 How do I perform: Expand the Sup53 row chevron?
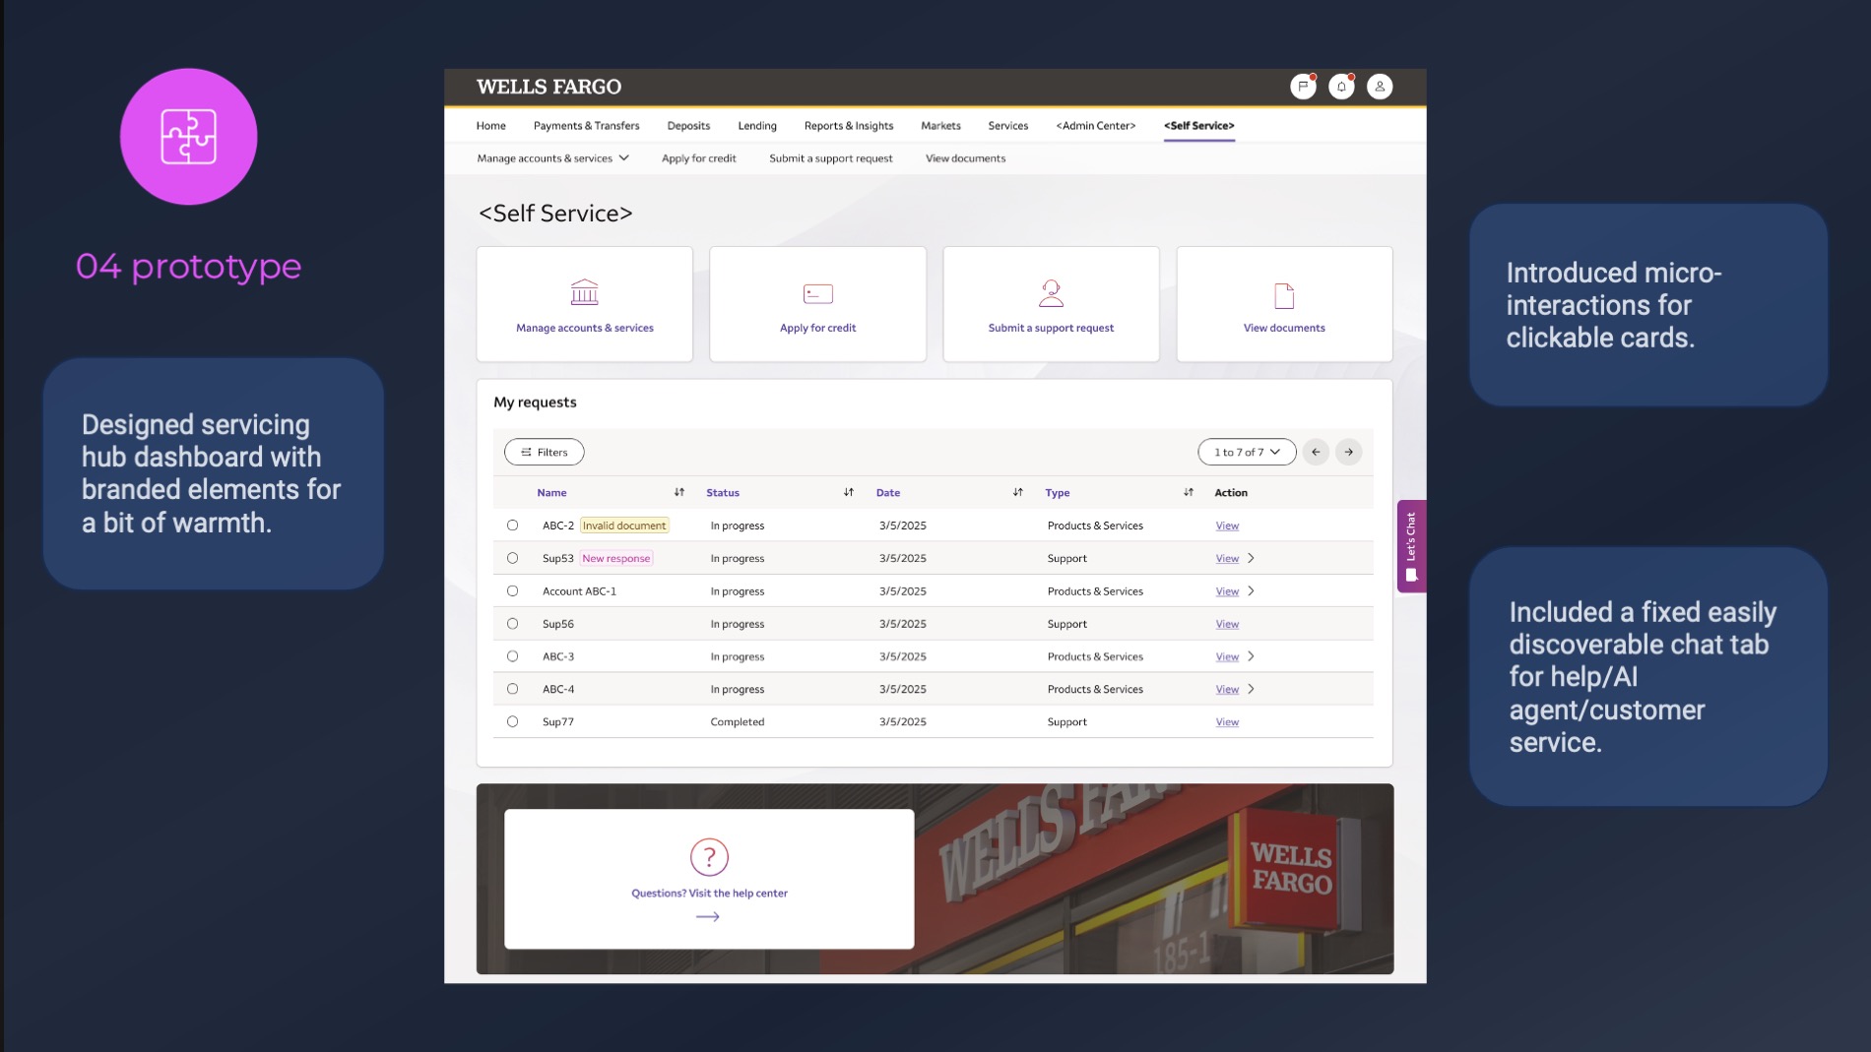click(1251, 558)
